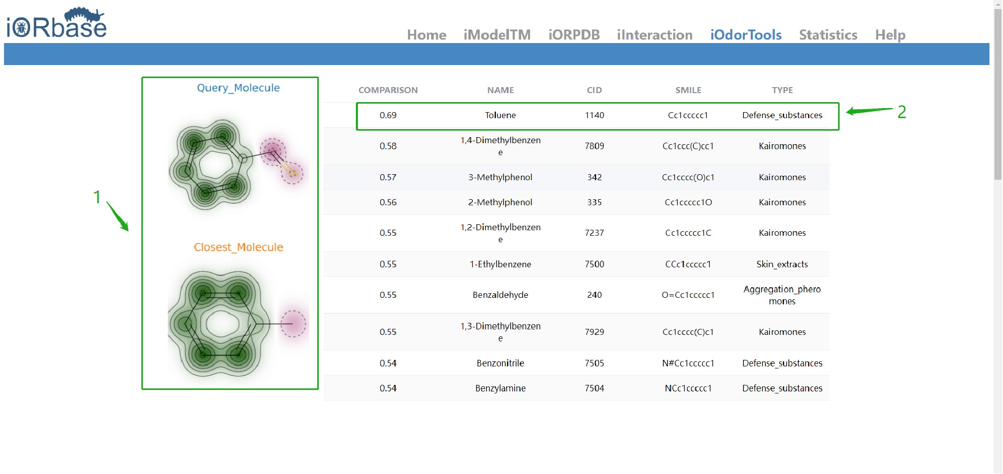Open the Home menu
The width and height of the screenshot is (1003, 474).
427,35
